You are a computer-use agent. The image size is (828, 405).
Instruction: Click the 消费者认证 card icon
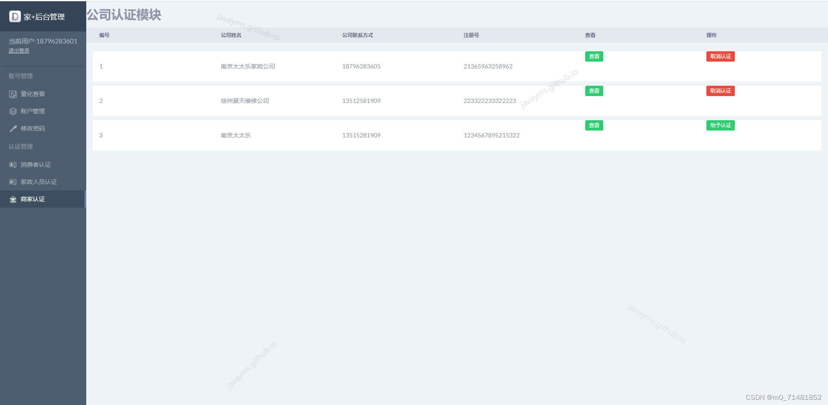(x=13, y=165)
